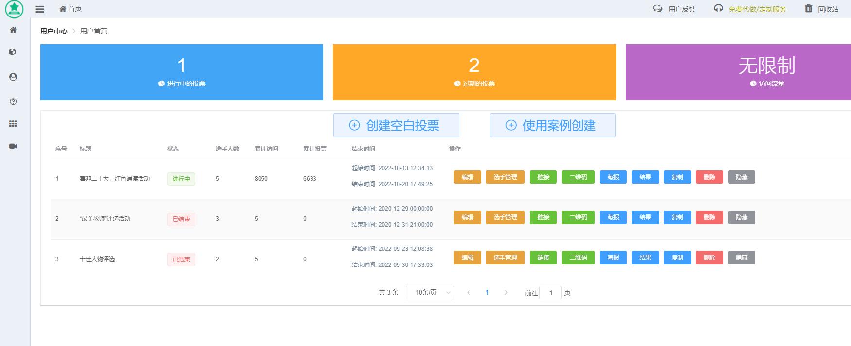Open 回收站 recycle bin
Screen dimensions: 851x346
click(x=821, y=9)
